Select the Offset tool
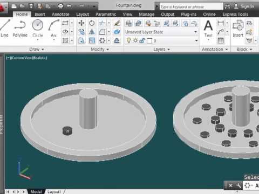Screen dimensions: 259x194 point(117,40)
